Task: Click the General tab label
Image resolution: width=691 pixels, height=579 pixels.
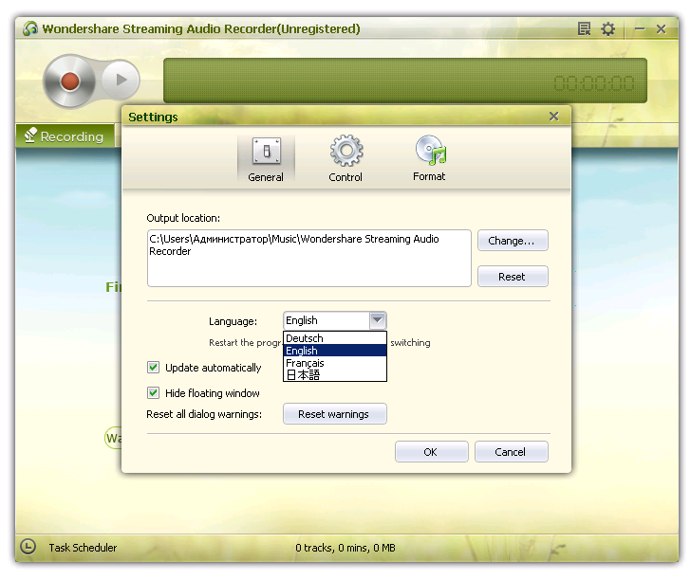Action: pyautogui.click(x=266, y=177)
